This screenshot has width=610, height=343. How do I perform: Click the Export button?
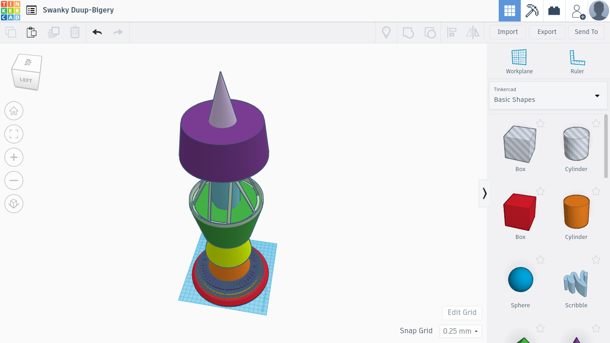coord(547,32)
